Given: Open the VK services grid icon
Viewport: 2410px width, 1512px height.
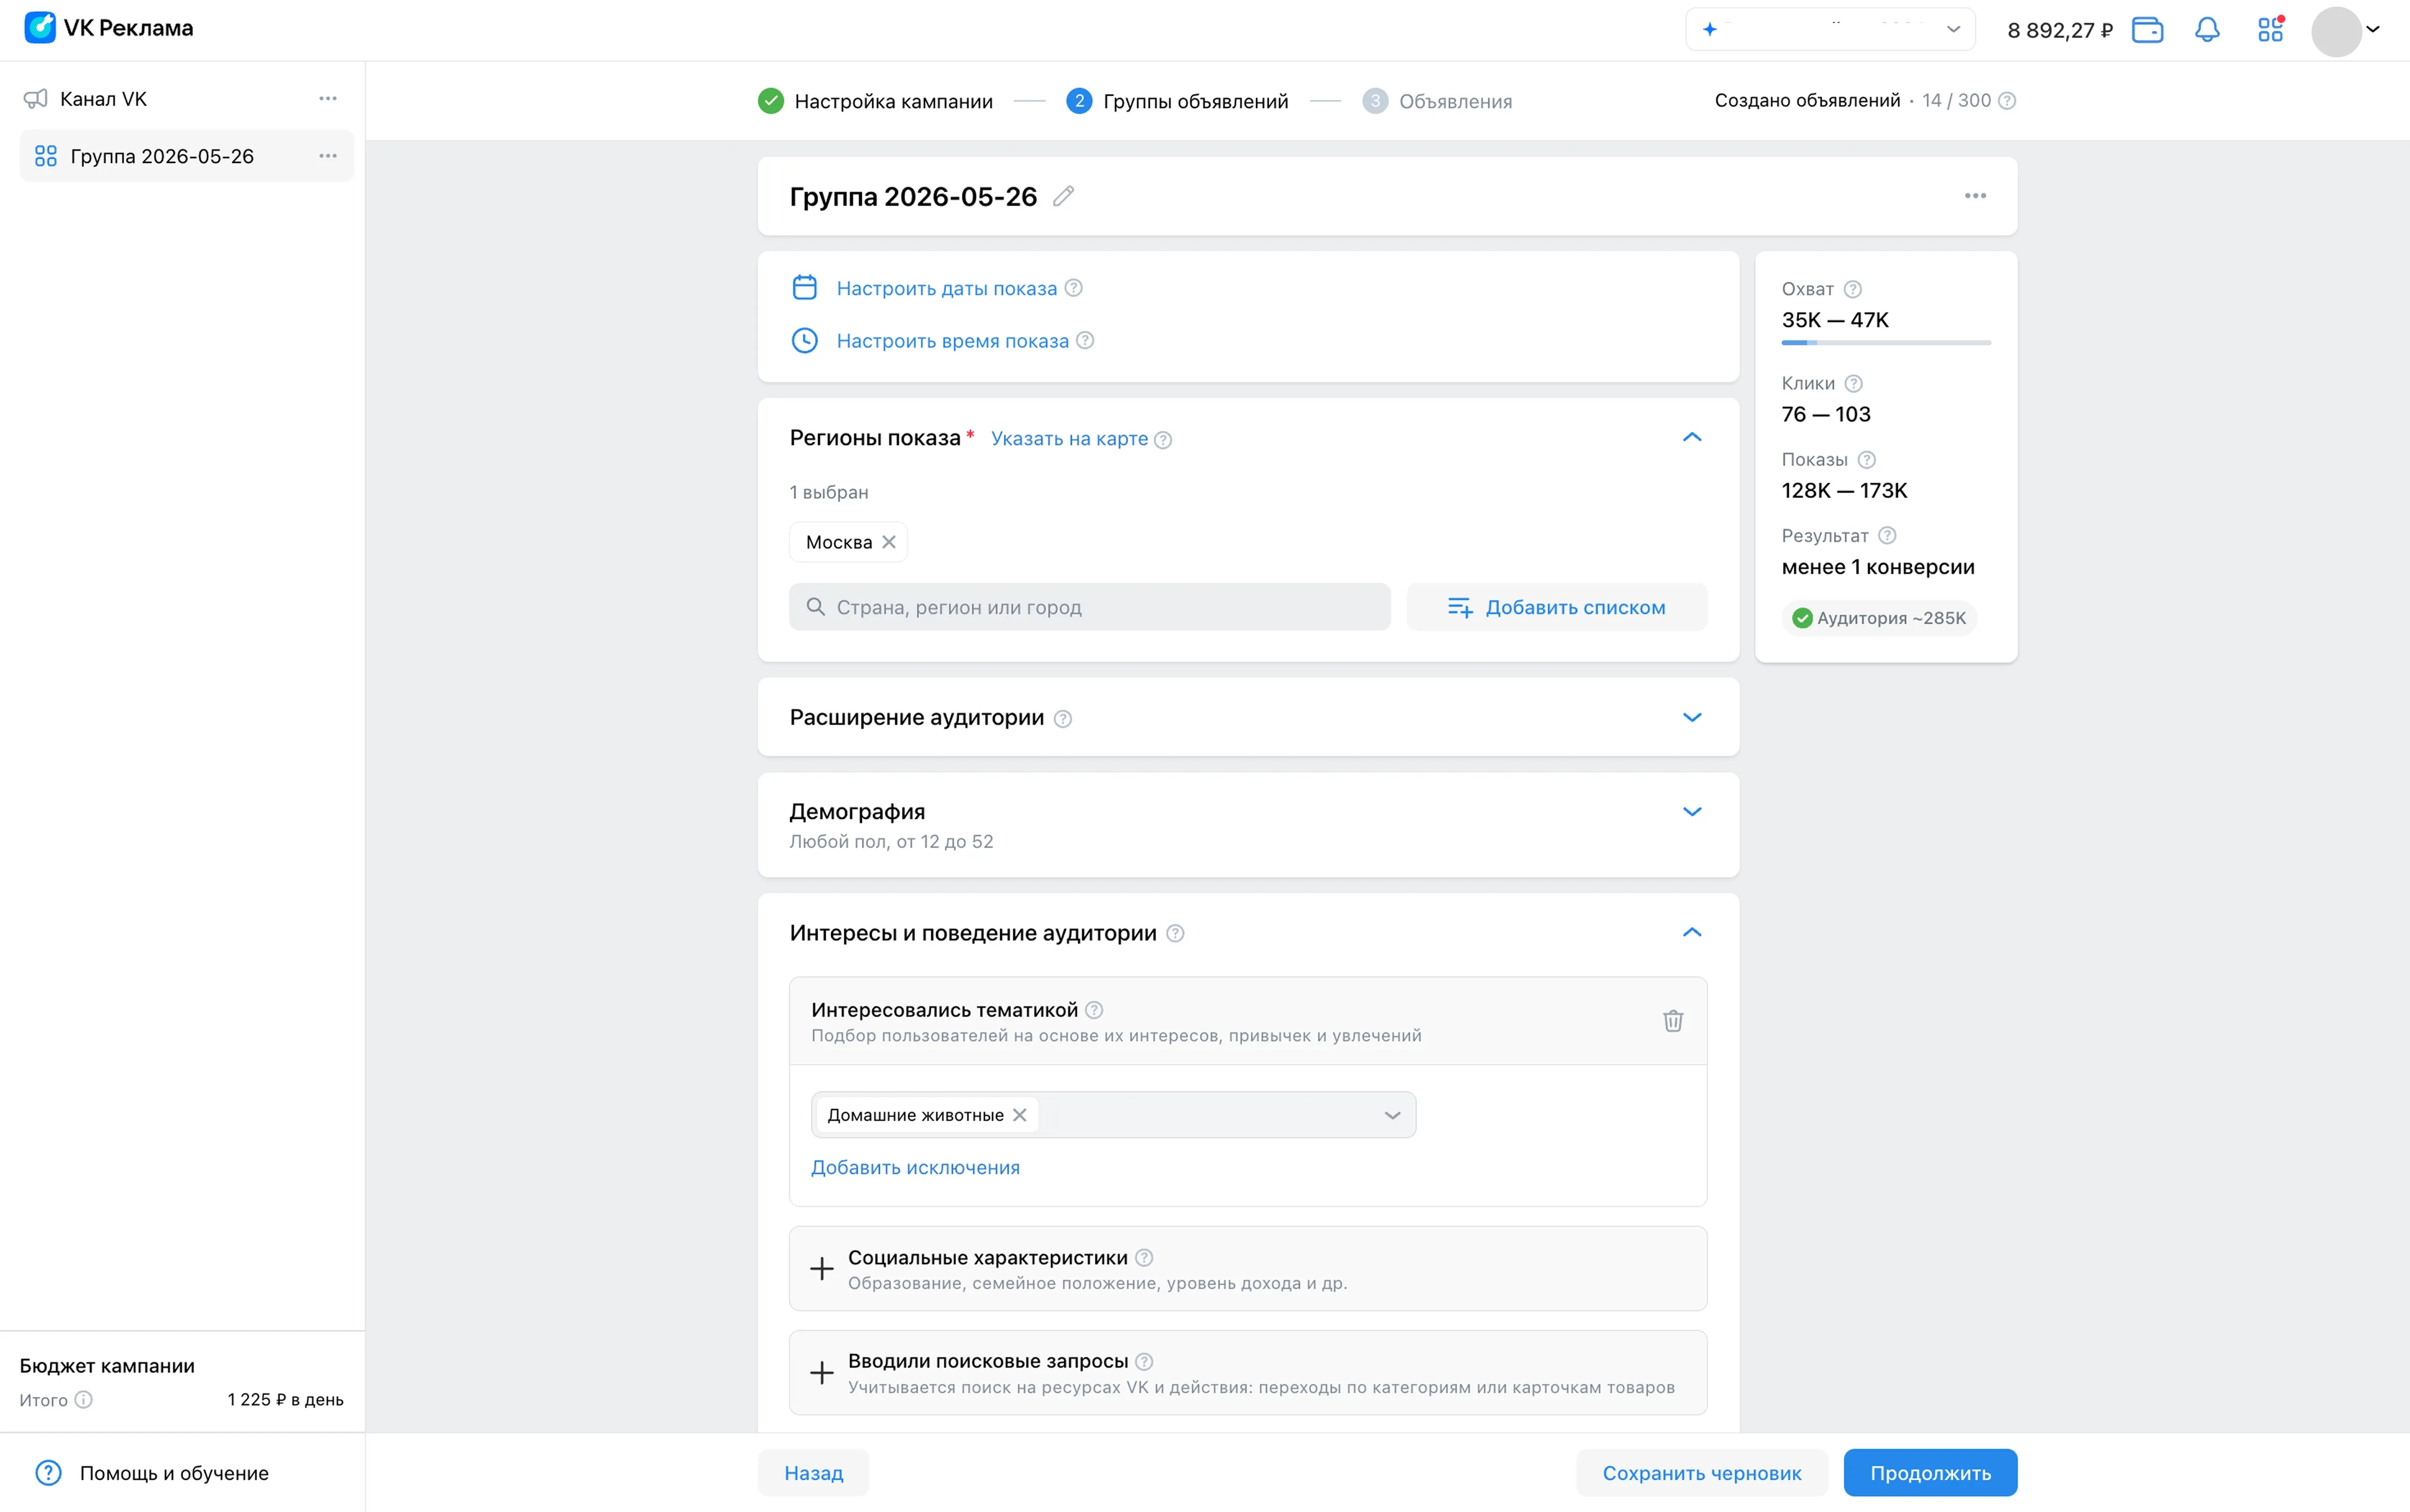Looking at the screenshot, I should click(x=2271, y=29).
